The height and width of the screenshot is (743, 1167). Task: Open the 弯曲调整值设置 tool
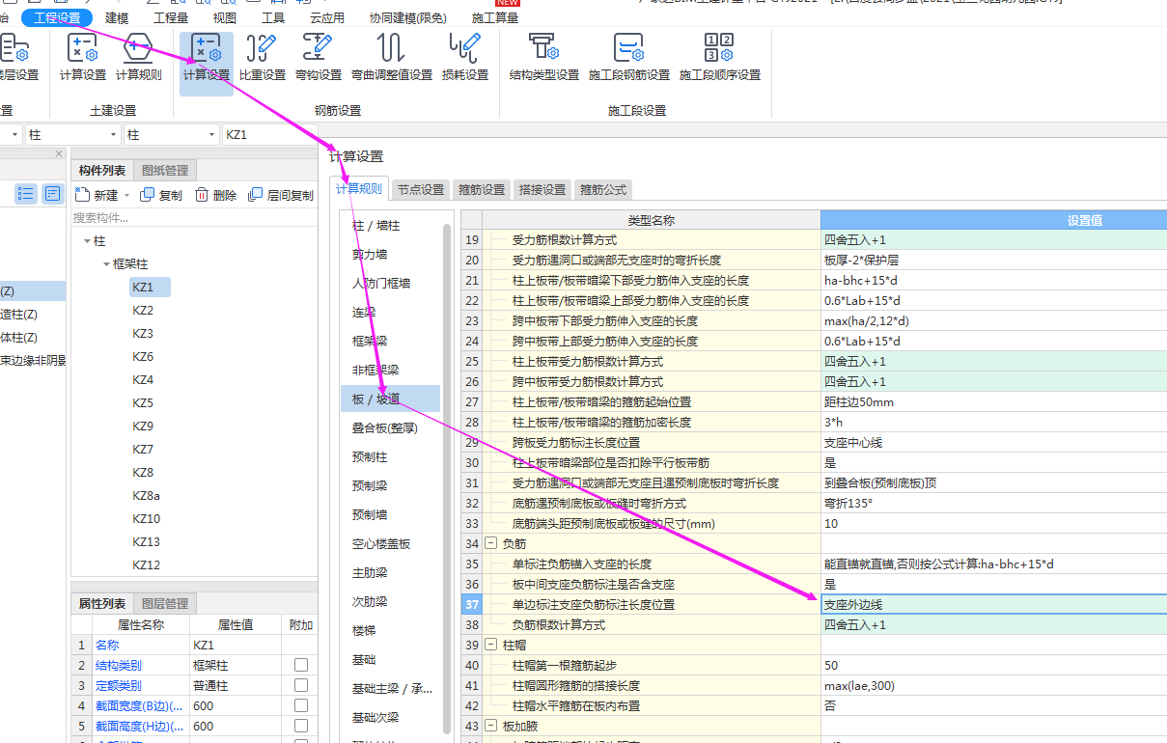pyautogui.click(x=392, y=58)
